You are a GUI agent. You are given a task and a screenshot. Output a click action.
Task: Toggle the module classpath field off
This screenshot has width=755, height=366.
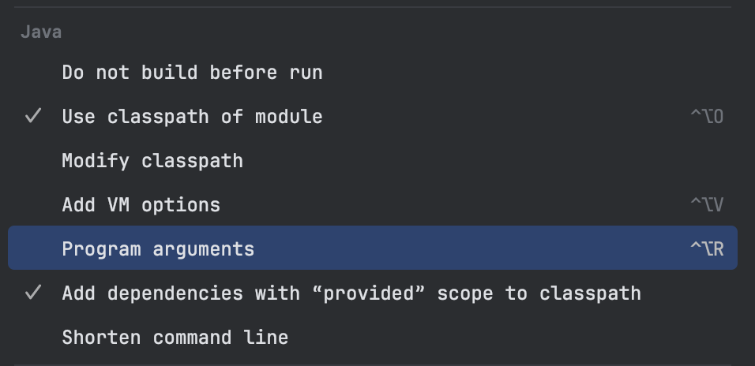[x=192, y=117]
